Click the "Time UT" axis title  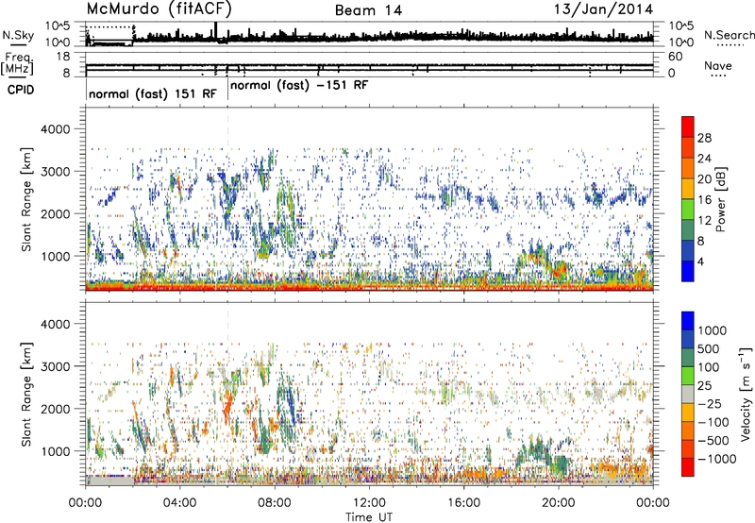click(x=369, y=517)
